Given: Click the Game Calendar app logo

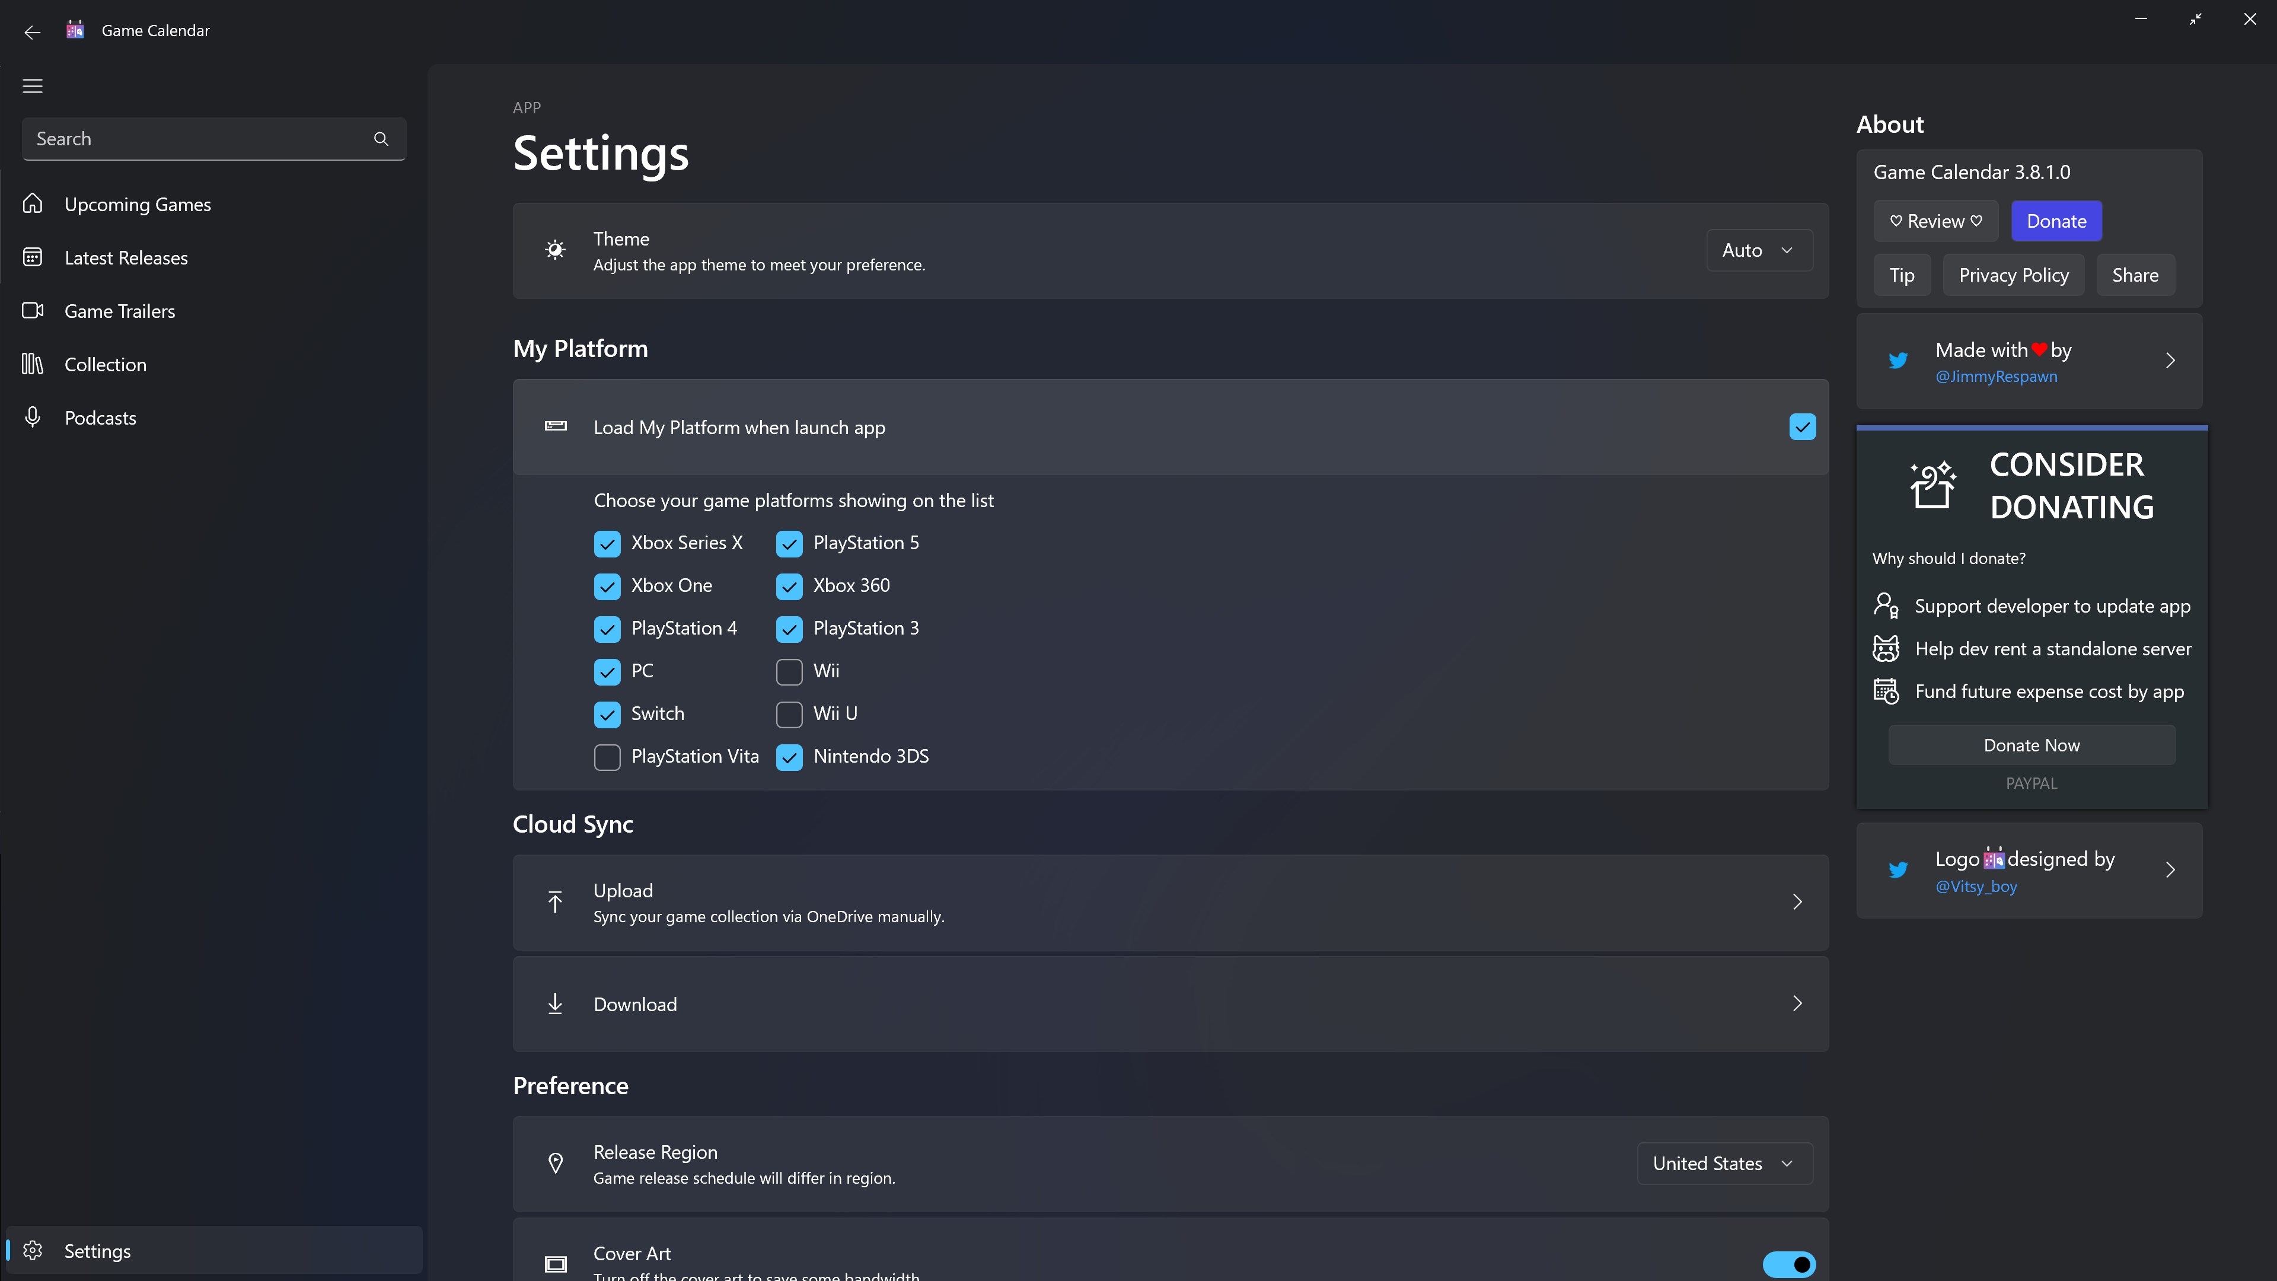Looking at the screenshot, I should [75, 30].
